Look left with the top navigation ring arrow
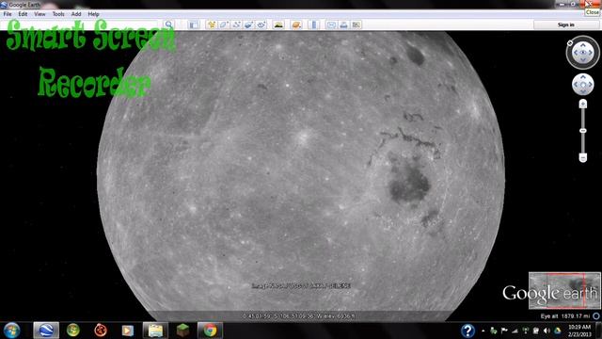 pos(576,53)
